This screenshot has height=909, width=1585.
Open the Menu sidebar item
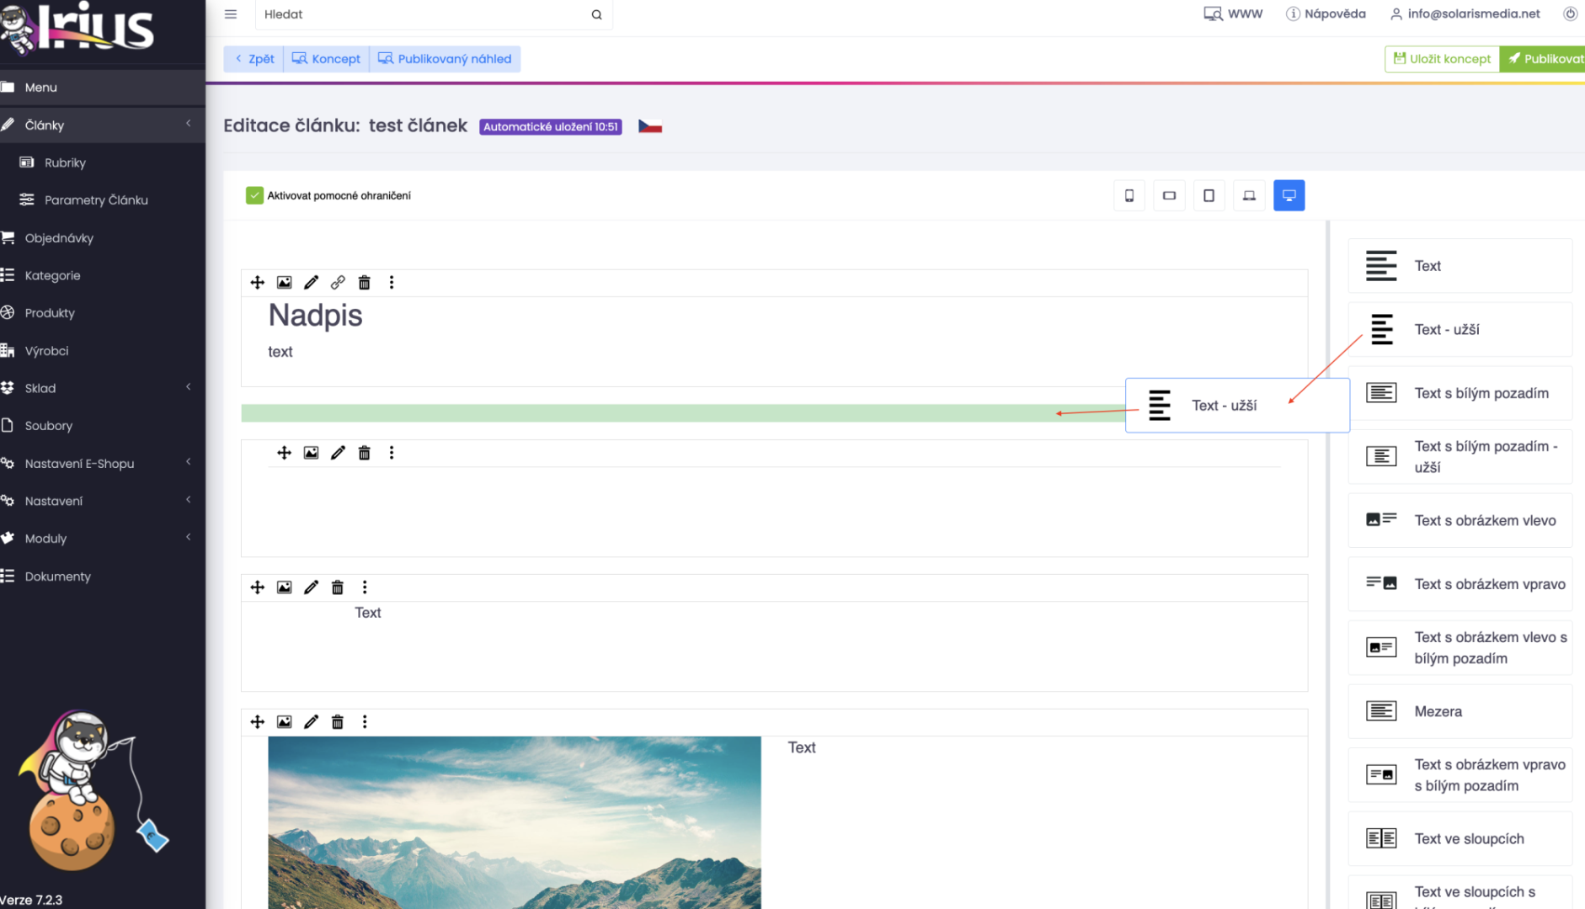click(103, 88)
